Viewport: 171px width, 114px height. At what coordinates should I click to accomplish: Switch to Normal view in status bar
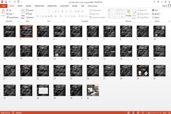coord(129,113)
